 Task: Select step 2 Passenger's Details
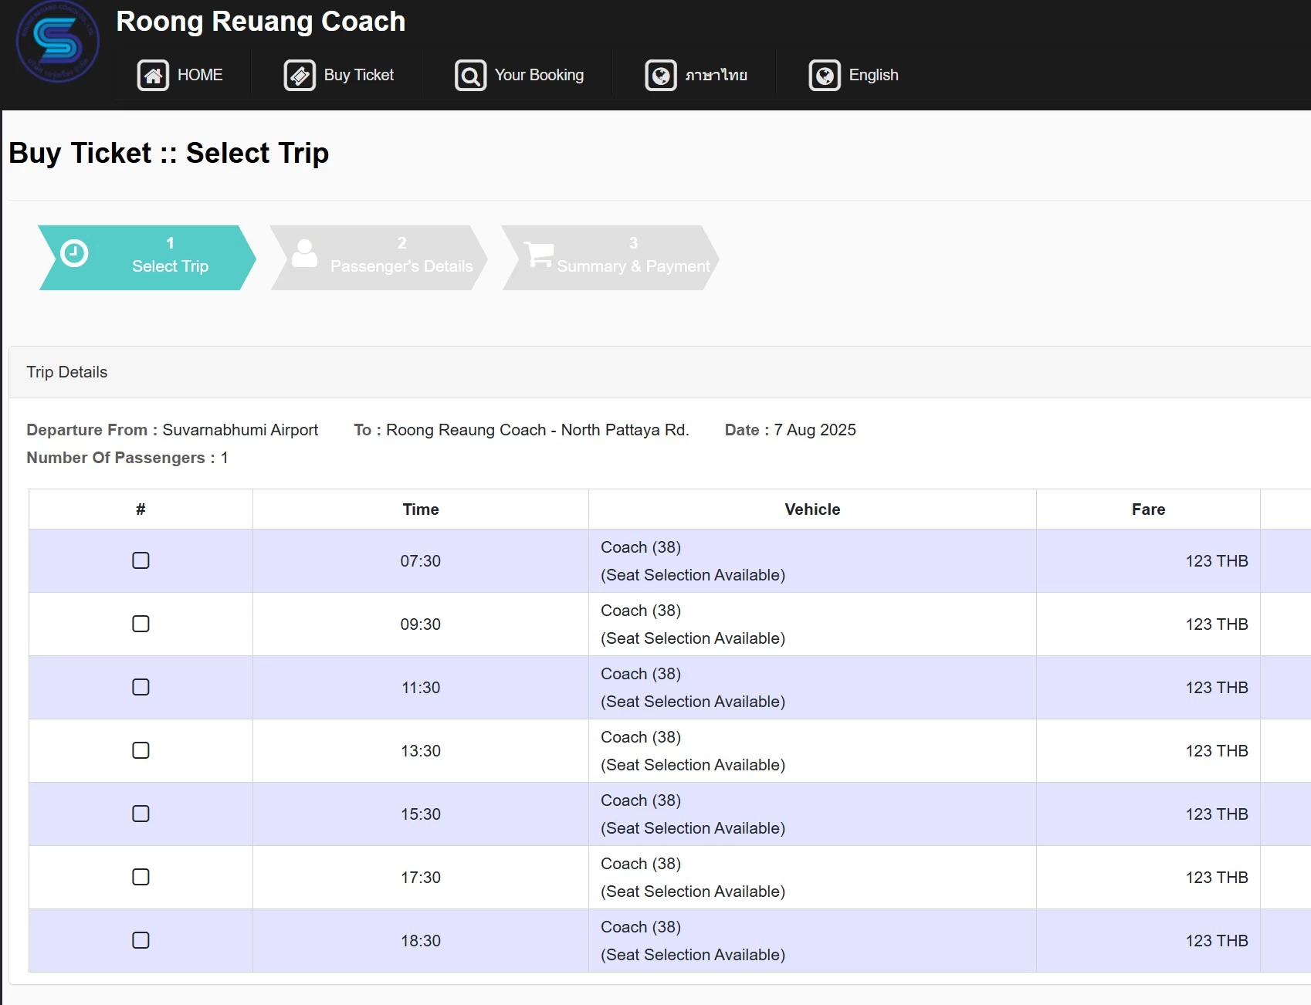(378, 258)
